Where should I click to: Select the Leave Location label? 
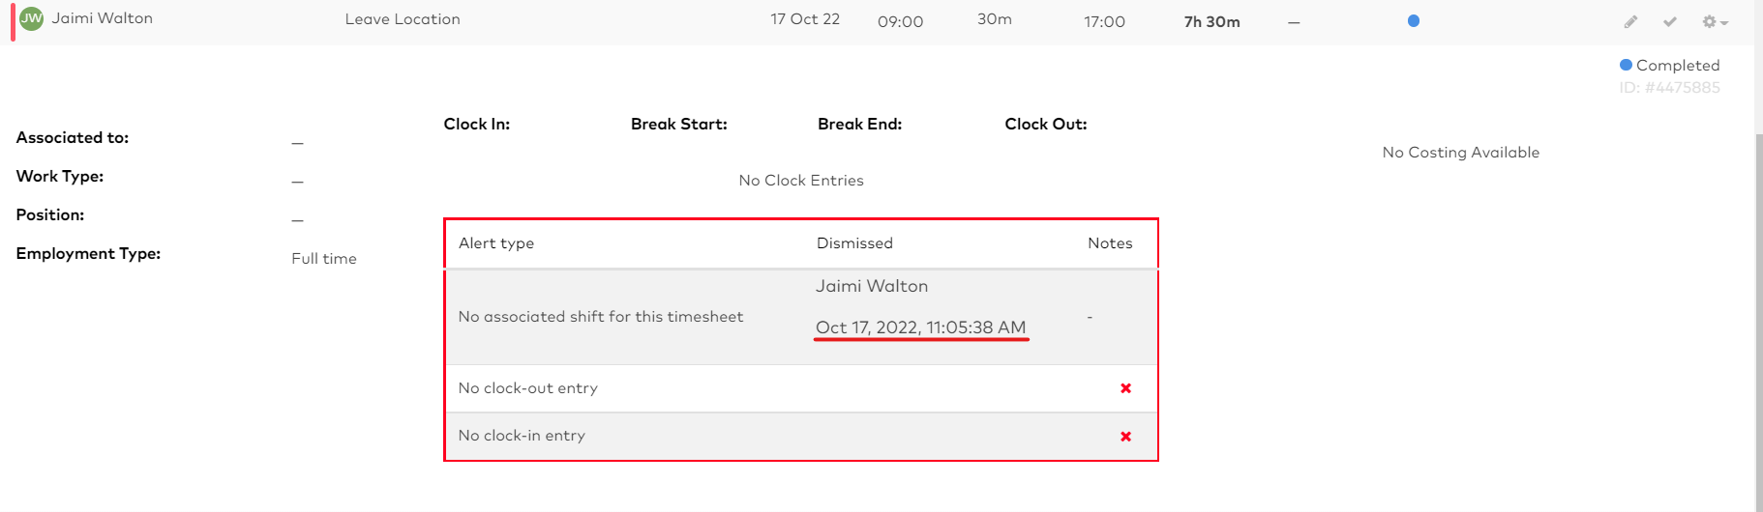coord(403,19)
